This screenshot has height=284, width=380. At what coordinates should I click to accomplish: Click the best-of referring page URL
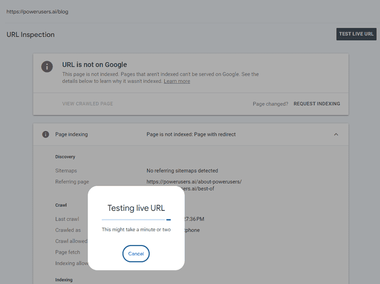tap(199, 189)
